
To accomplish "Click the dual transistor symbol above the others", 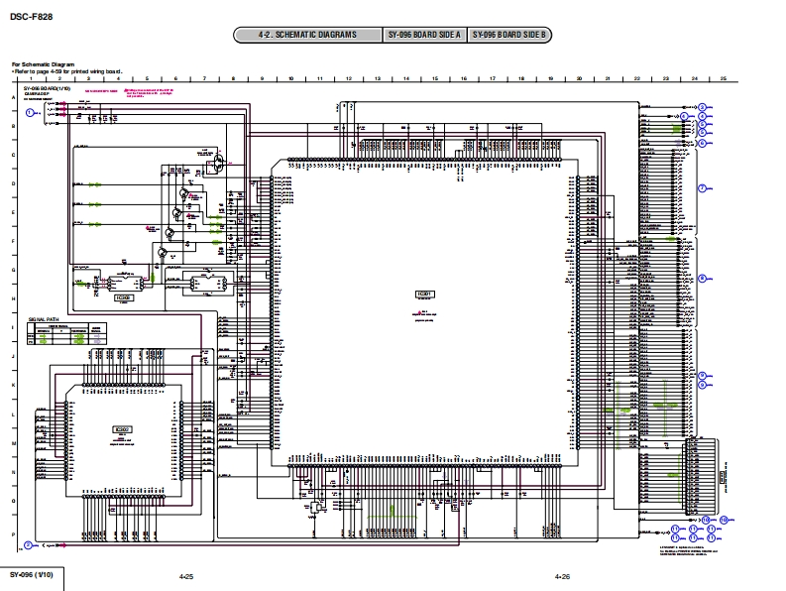I will coord(216,166).
